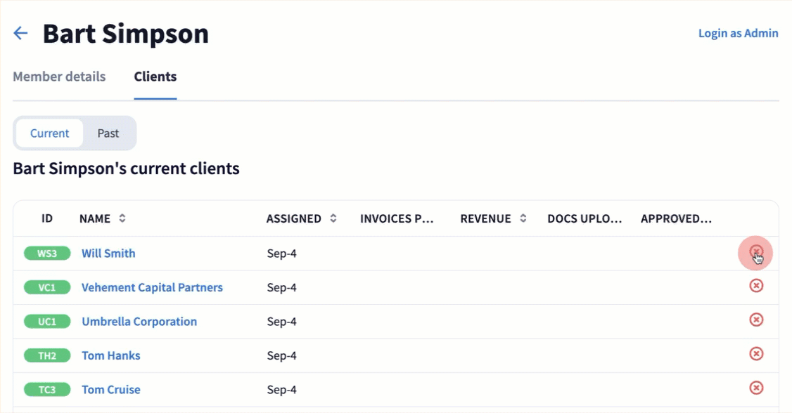Open the Umbrella Corporation client link

click(x=139, y=322)
